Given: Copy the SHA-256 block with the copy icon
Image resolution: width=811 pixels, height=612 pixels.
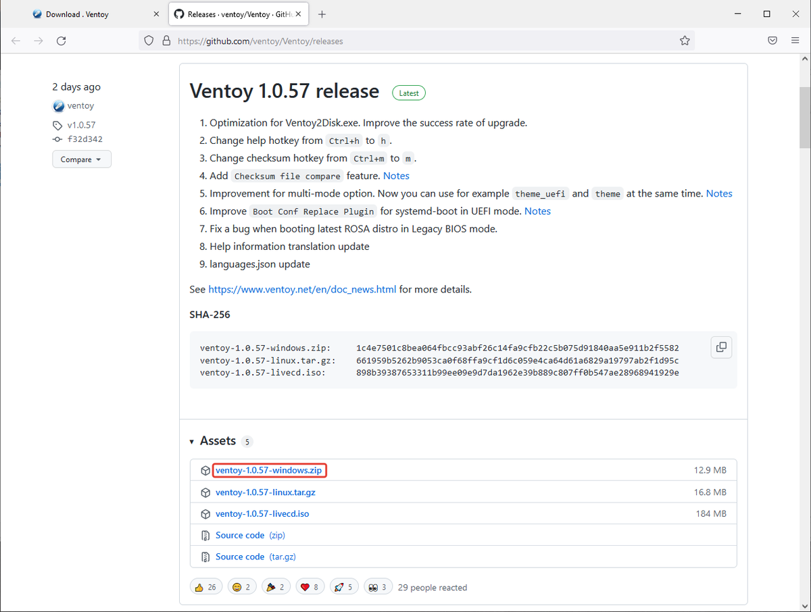Looking at the screenshot, I should (721, 347).
